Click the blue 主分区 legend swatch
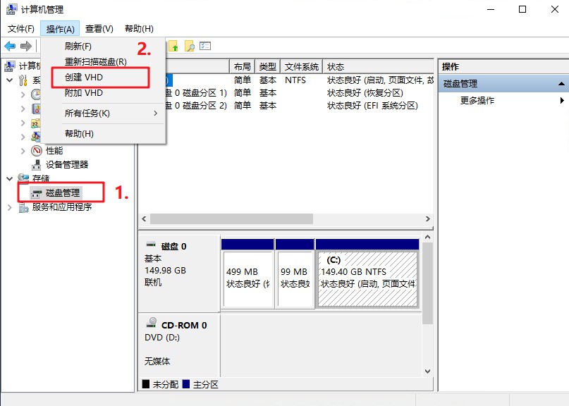Screen dimensions: 569x406 (x=186, y=384)
